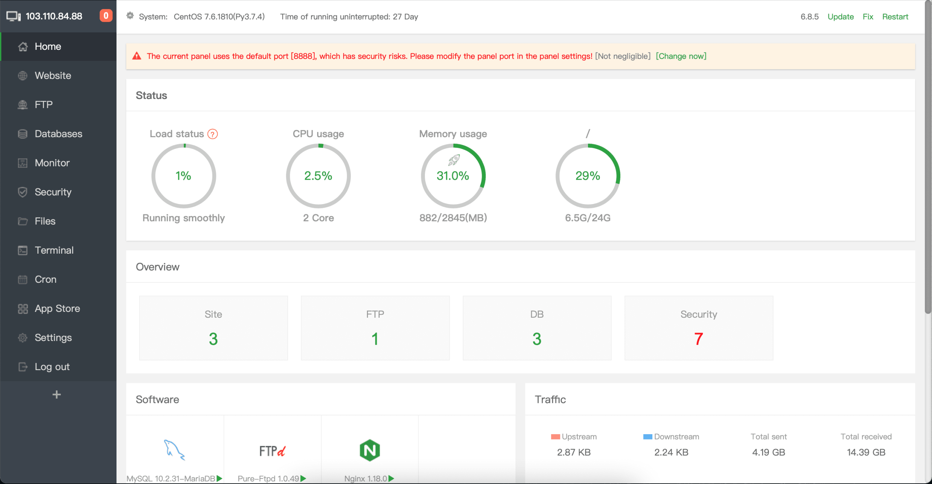Click the Load status help question icon
Viewport: 932px width, 484px height.
click(x=213, y=134)
